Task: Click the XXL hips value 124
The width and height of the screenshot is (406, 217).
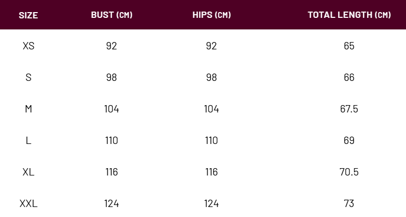Action: point(212,203)
